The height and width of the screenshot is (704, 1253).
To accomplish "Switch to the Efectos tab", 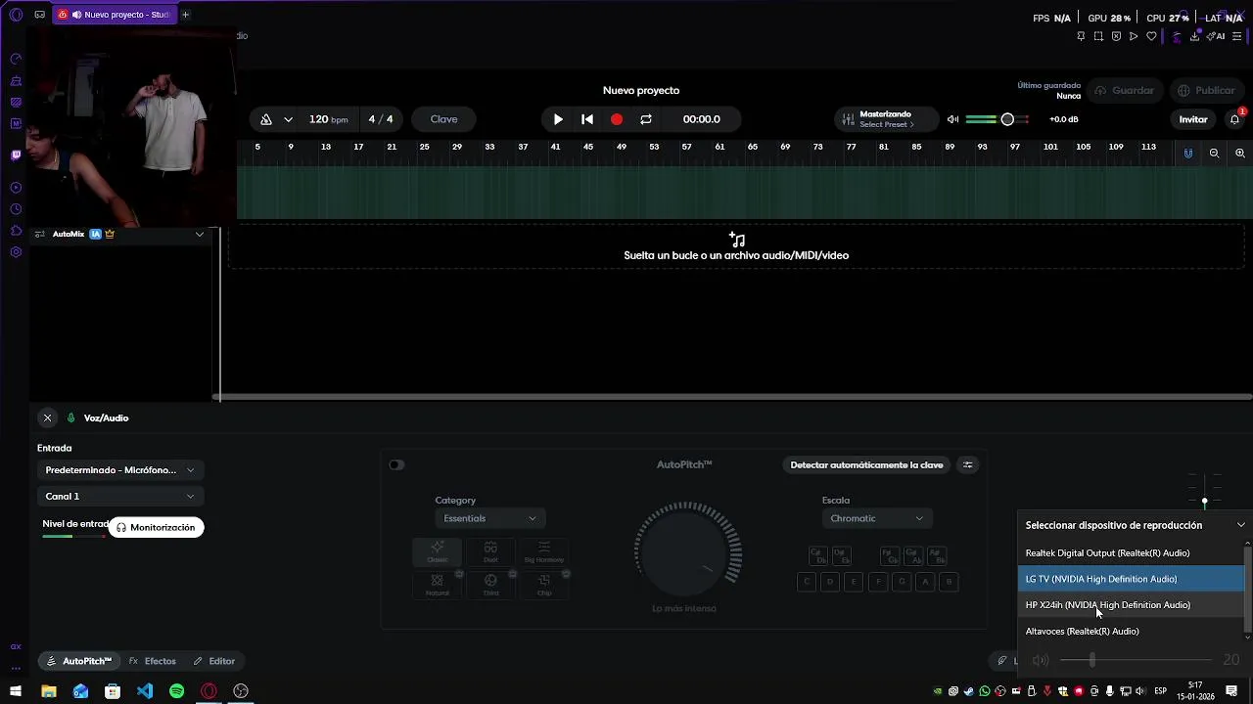I will [153, 661].
